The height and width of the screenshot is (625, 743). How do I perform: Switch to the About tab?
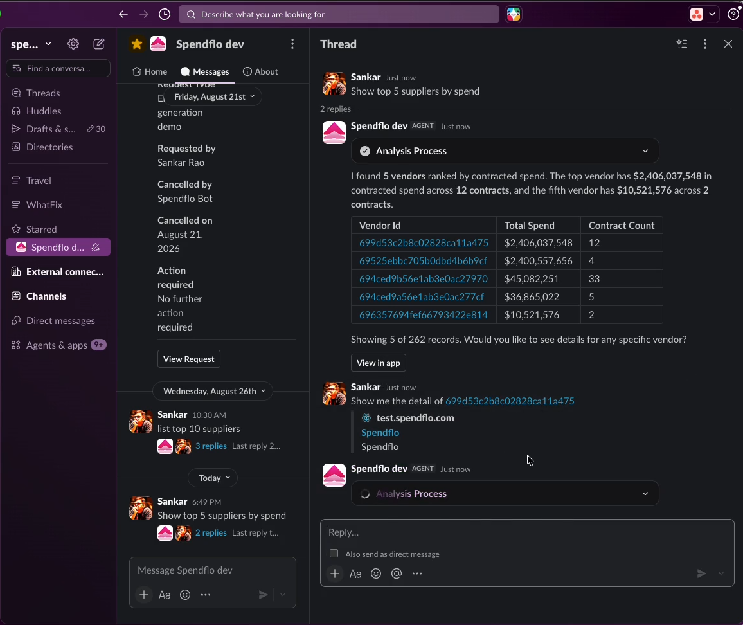pos(260,71)
